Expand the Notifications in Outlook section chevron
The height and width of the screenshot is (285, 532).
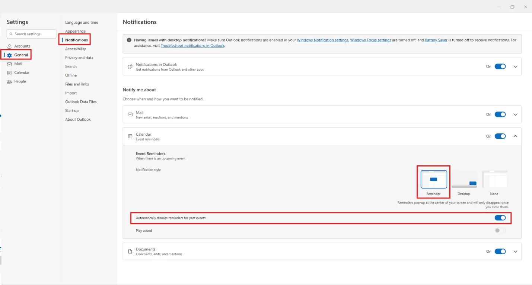coord(515,67)
